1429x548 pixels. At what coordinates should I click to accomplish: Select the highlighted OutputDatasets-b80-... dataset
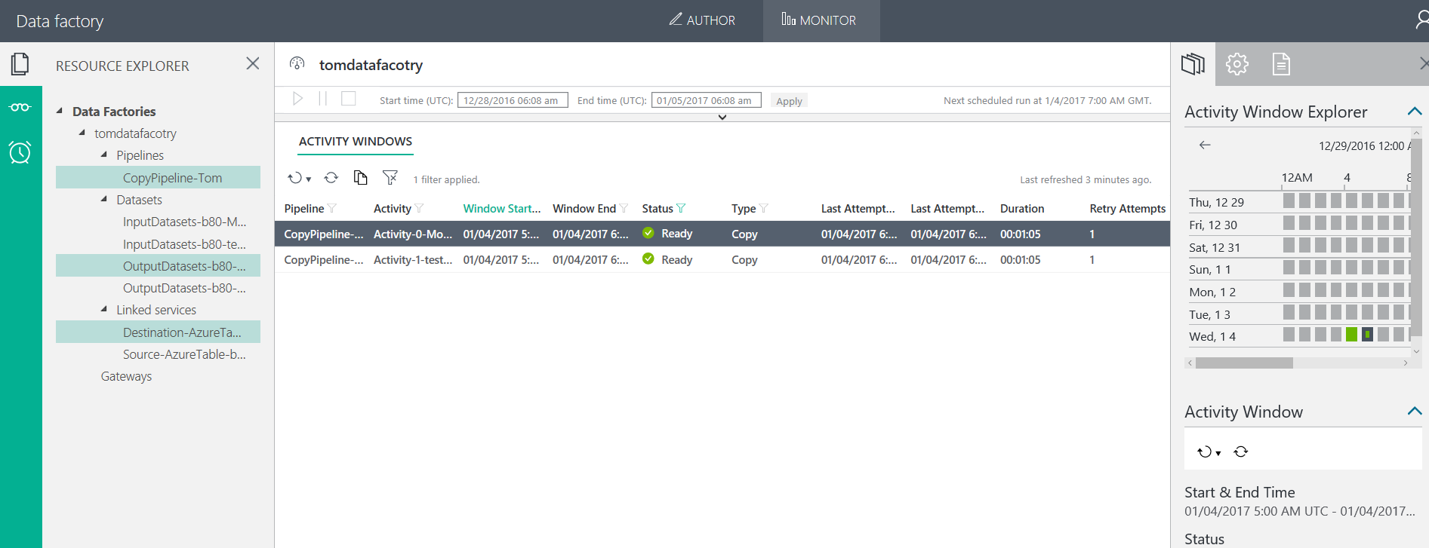(158, 265)
